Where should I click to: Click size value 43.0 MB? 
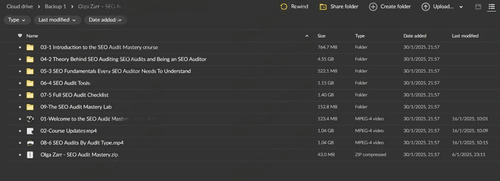click(x=326, y=155)
